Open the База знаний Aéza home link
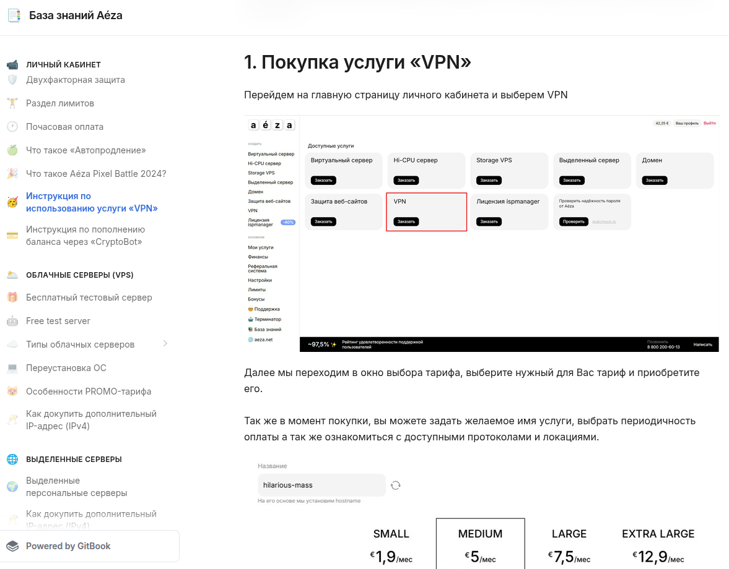 [76, 15]
